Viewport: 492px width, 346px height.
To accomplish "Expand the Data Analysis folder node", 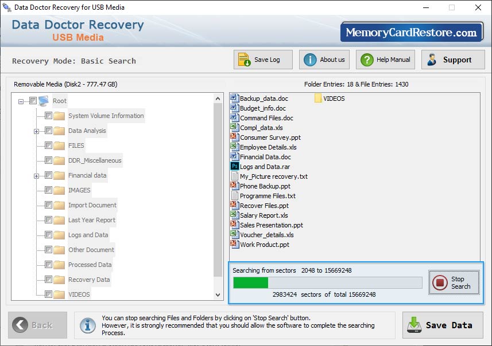I will [x=36, y=132].
